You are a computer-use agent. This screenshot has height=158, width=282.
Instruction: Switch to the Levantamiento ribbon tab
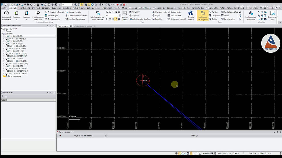[x=24, y=8]
